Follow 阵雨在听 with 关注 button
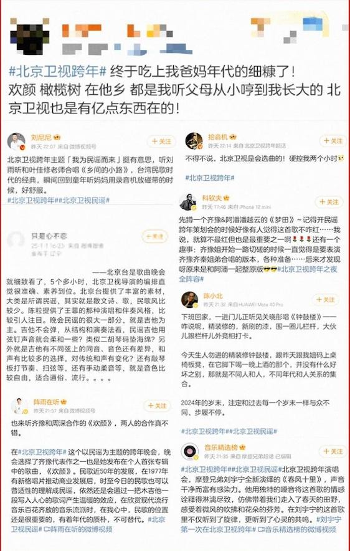 click(x=157, y=406)
